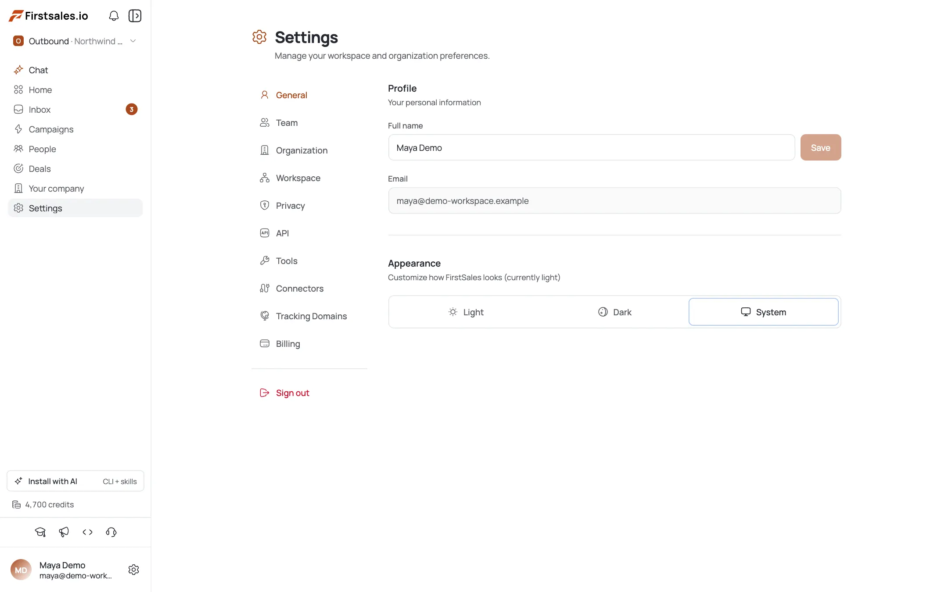Switch to the Organization settings tab
Viewport: 948px width, 592px height.
[x=309, y=150]
